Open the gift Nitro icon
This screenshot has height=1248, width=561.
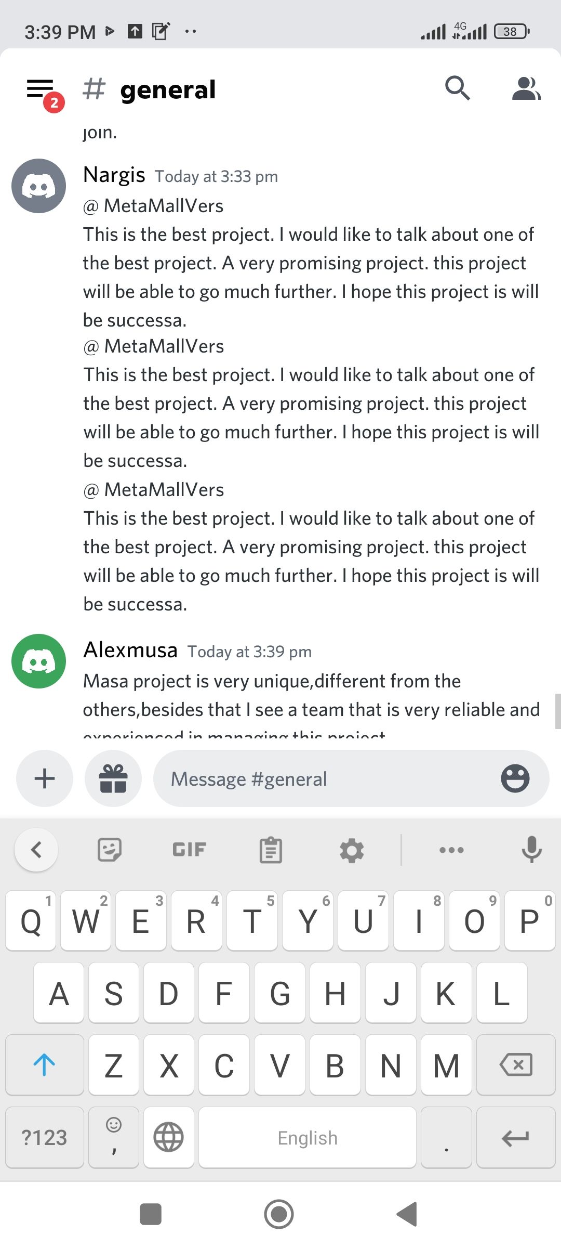(113, 778)
